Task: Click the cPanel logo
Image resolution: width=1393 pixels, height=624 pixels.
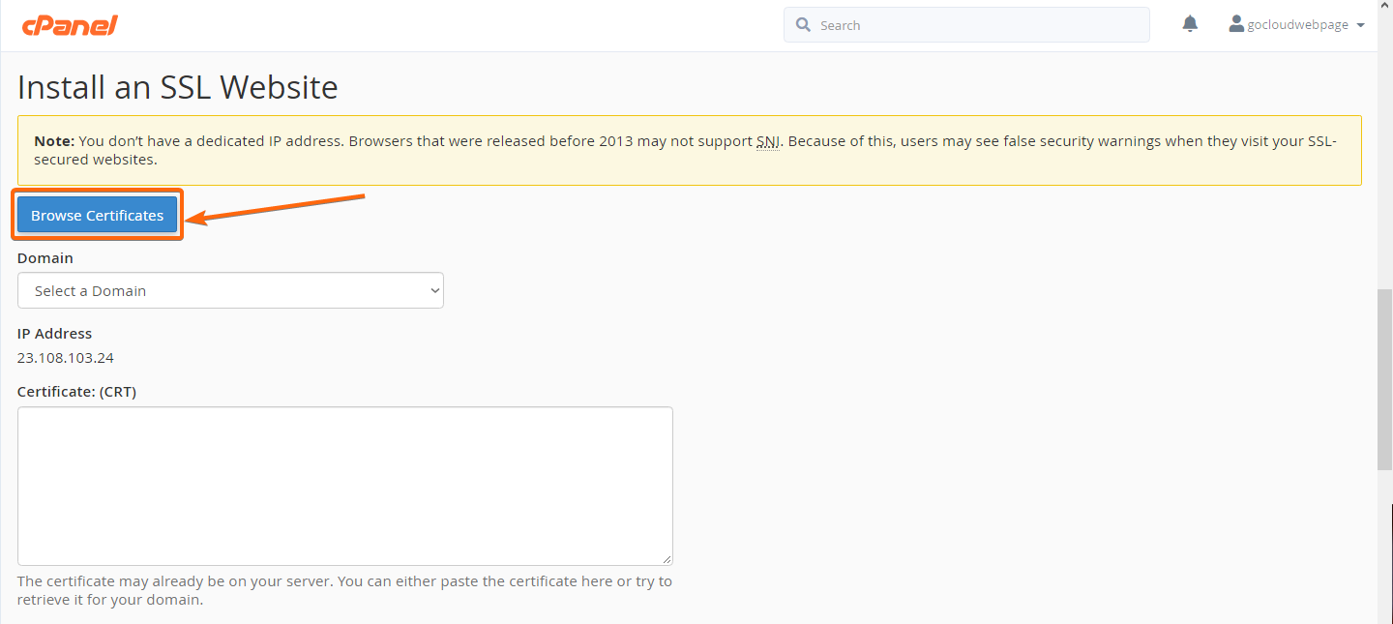Action: [70, 25]
